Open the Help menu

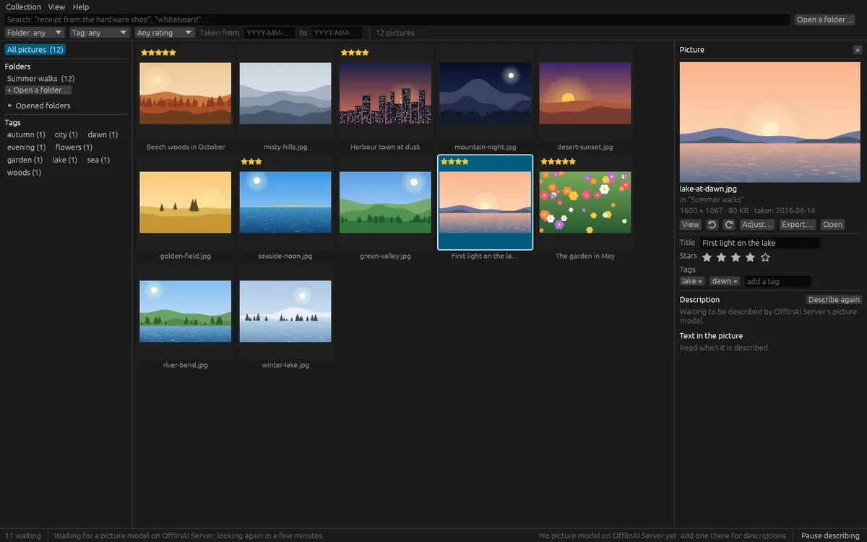click(81, 7)
